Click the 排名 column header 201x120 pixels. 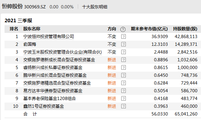(14, 29)
